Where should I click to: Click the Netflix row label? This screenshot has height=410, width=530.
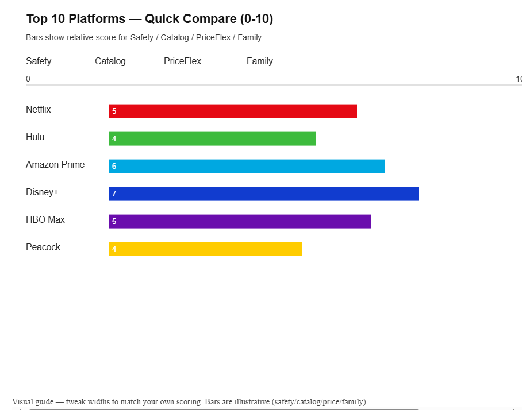pyautogui.click(x=39, y=110)
